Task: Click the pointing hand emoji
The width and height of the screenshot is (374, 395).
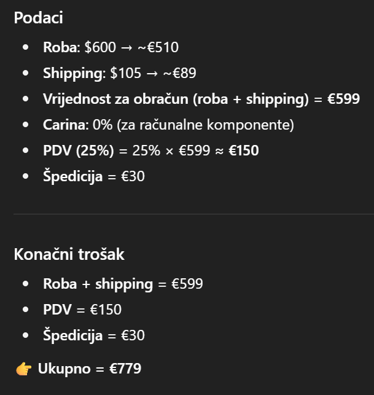Action: [23, 369]
